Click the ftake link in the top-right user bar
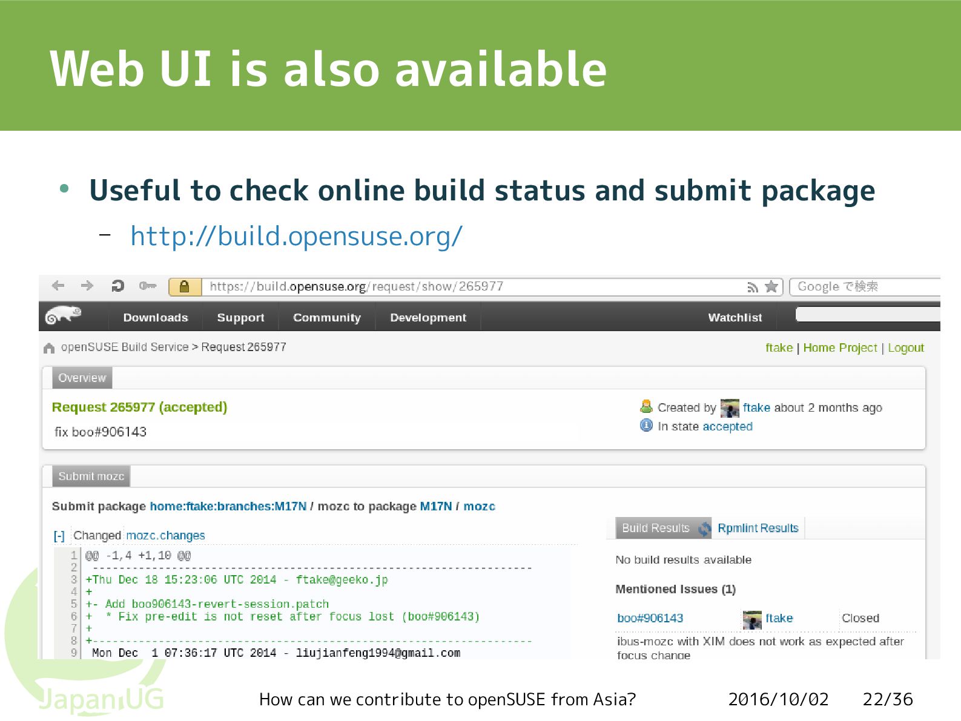961x721 pixels. (779, 347)
